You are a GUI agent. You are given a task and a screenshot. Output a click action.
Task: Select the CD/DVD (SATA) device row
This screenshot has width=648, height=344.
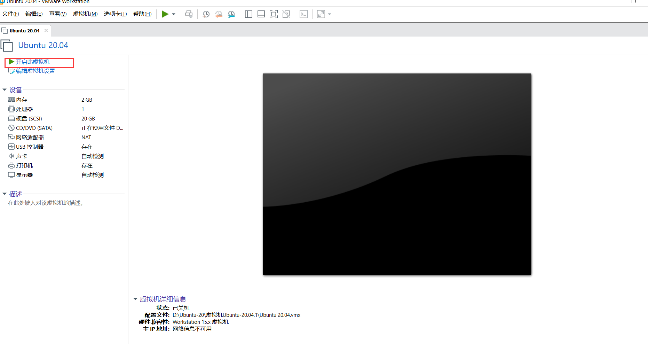[66, 128]
